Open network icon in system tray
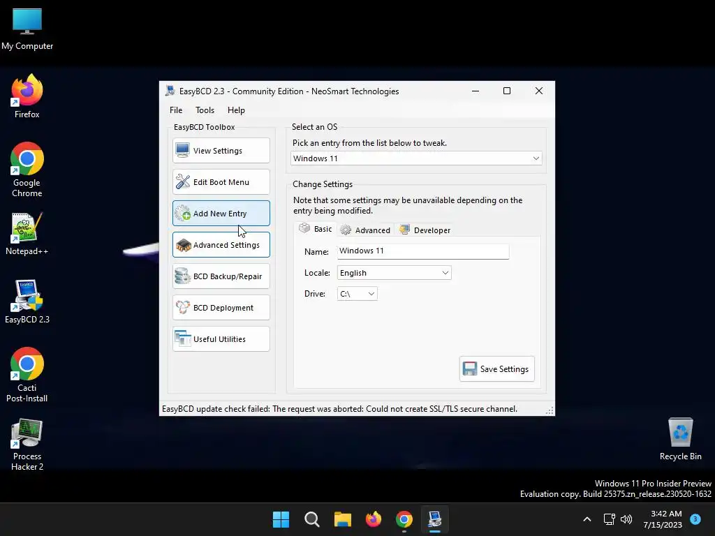Image resolution: width=715 pixels, height=536 pixels. [x=609, y=519]
